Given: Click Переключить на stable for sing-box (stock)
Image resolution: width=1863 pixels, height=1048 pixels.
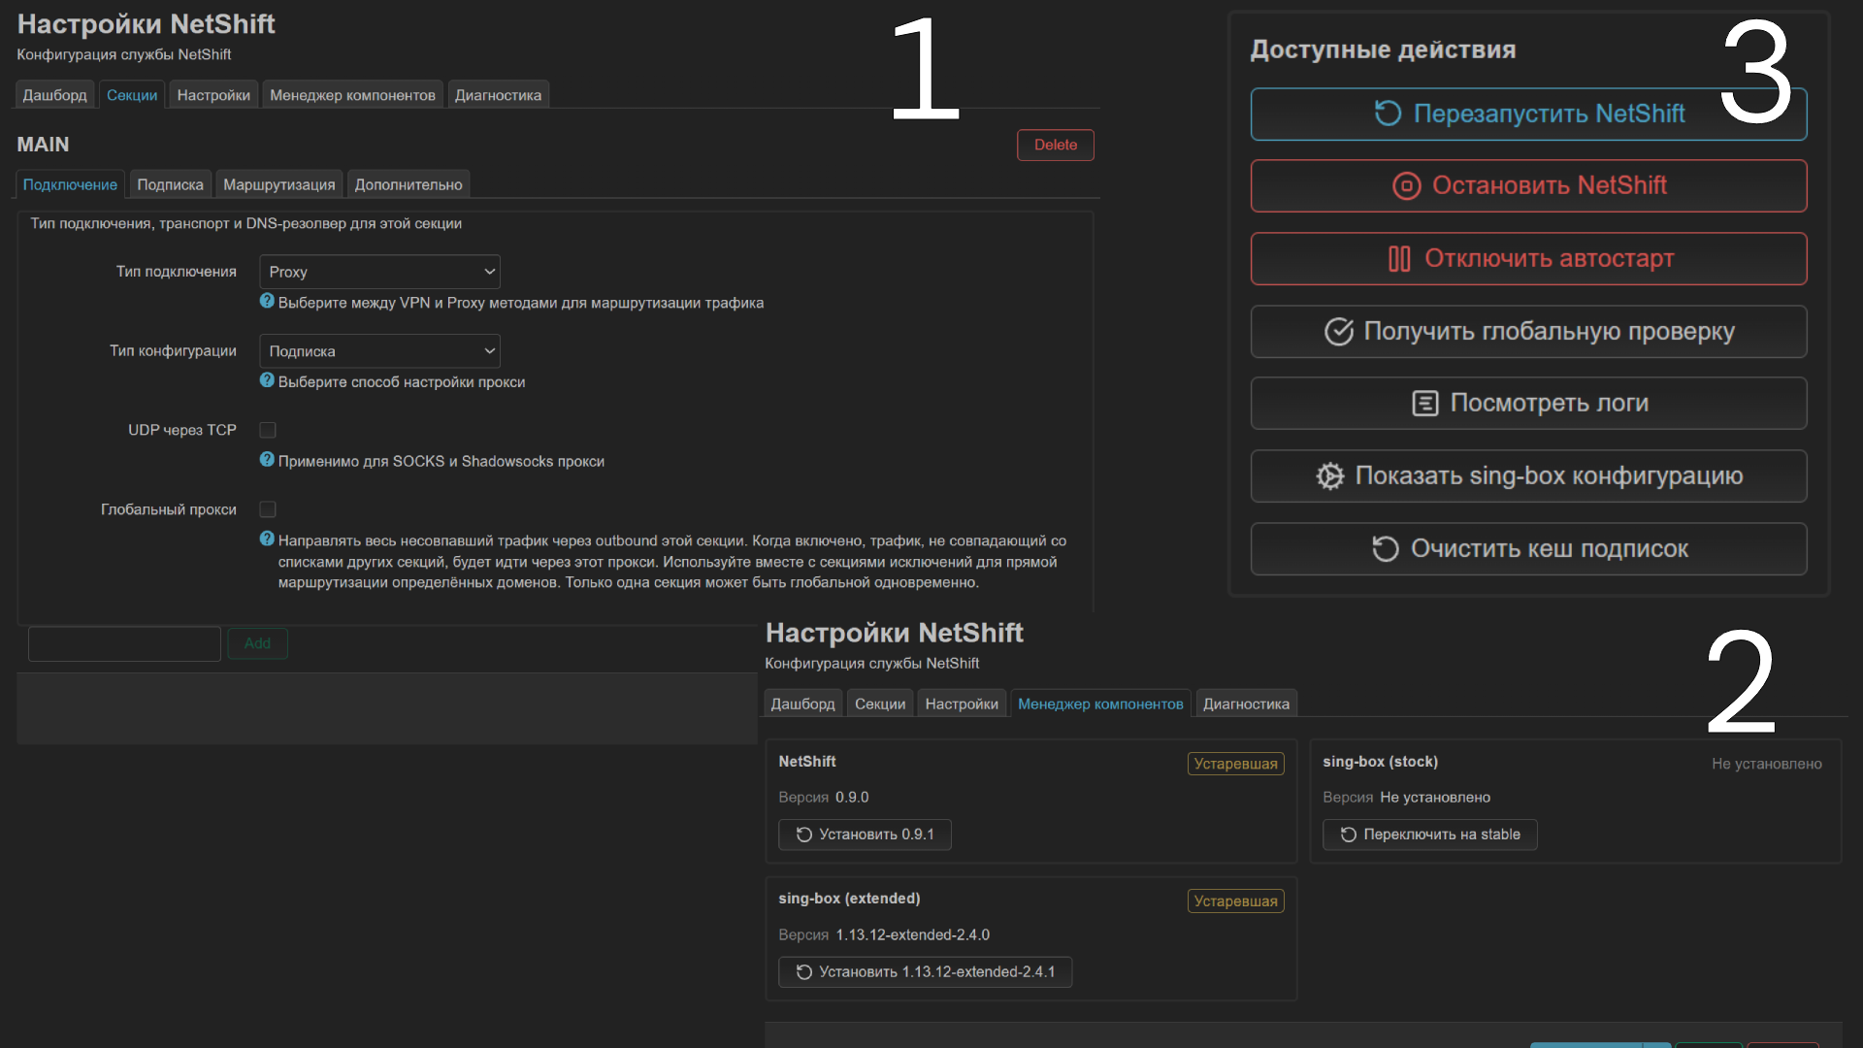Looking at the screenshot, I should coord(1429,835).
